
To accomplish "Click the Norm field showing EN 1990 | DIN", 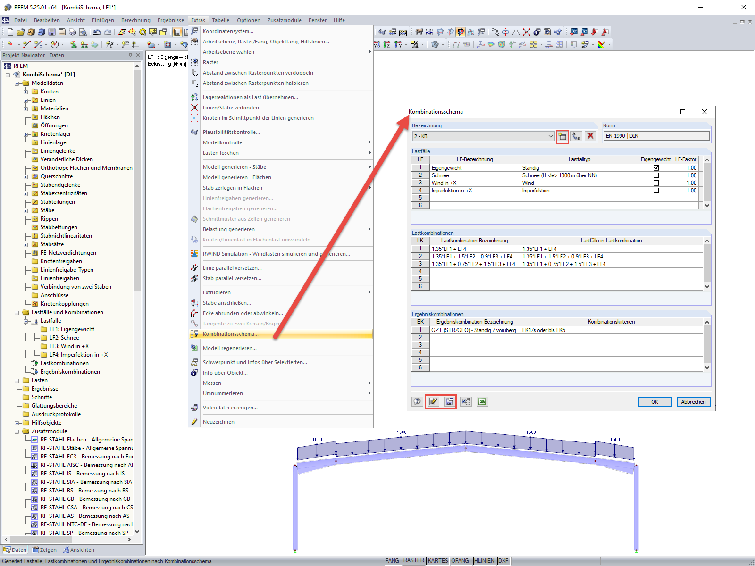I will click(656, 136).
